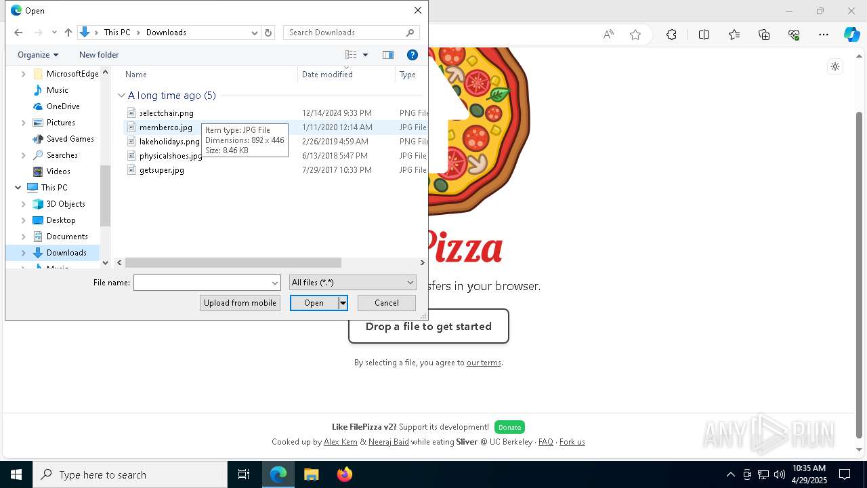Select the file getsuper.jpg
The width and height of the screenshot is (867, 488).
(162, 170)
